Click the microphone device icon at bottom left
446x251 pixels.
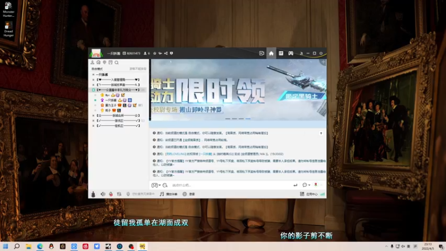pyautogui.click(x=93, y=194)
